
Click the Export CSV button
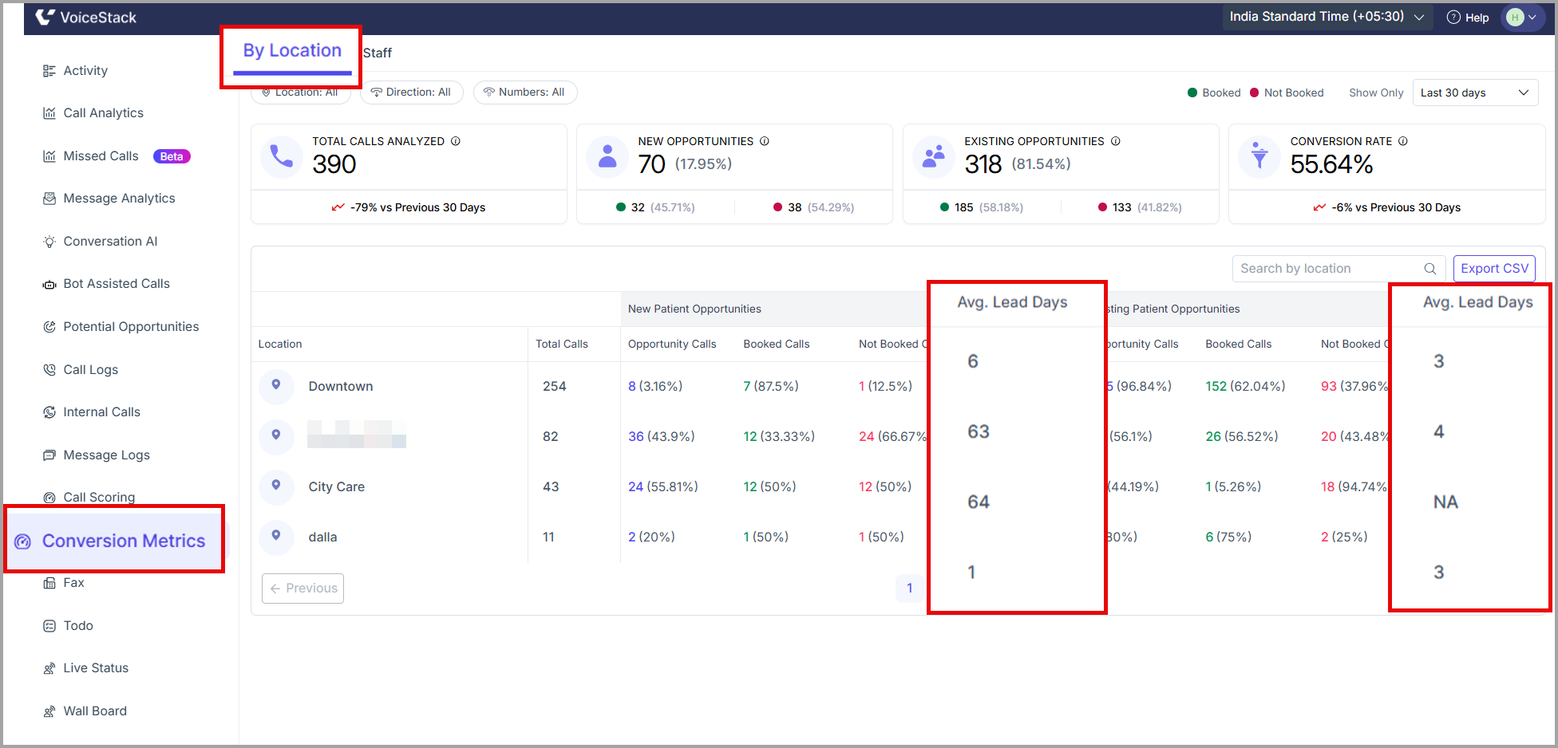click(x=1494, y=269)
